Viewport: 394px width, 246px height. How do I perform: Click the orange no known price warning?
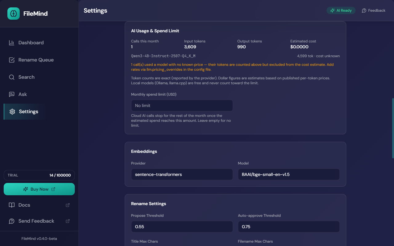coord(232,67)
